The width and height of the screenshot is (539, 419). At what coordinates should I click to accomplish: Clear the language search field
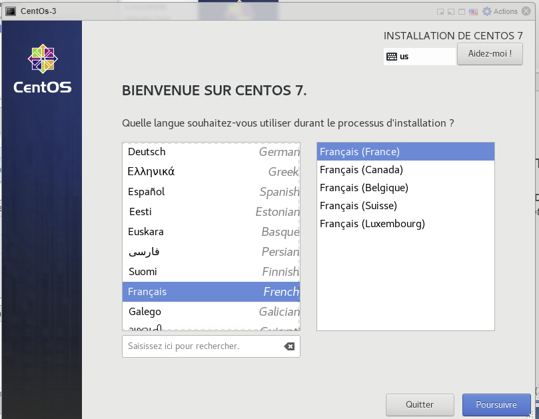pyautogui.click(x=289, y=346)
